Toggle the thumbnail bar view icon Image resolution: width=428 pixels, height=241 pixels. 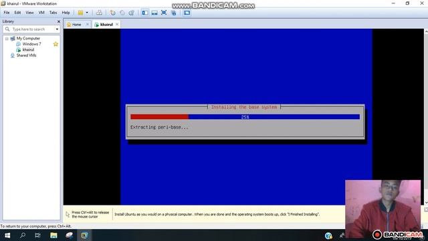click(154, 13)
